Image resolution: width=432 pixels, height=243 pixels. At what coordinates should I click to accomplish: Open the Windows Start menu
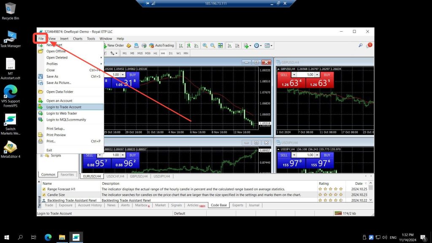[x=7, y=237]
